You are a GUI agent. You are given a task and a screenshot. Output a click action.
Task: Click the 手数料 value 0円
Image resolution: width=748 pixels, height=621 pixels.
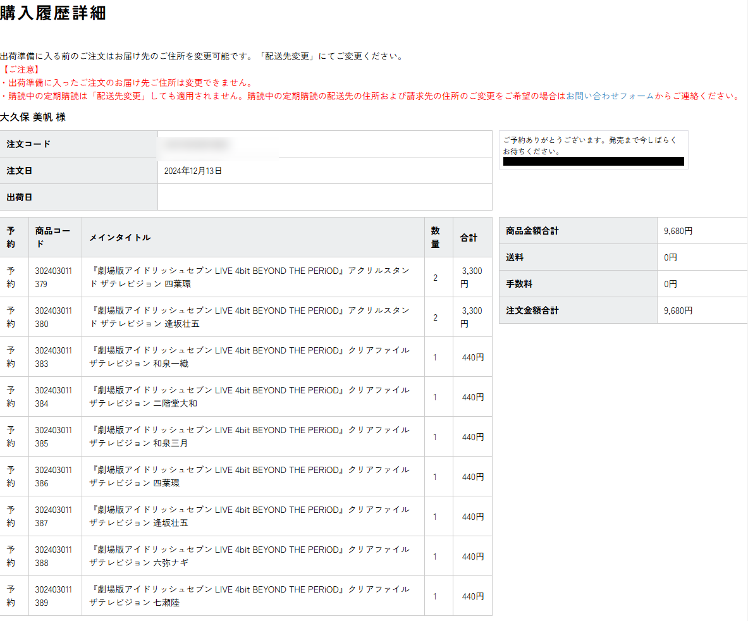[670, 284]
